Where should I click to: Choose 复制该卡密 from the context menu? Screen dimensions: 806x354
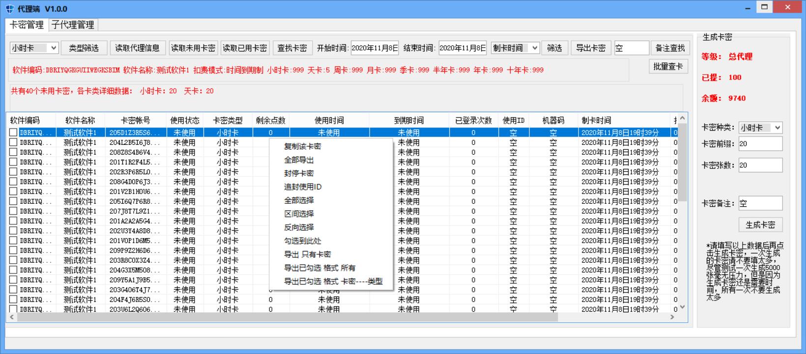(x=302, y=146)
